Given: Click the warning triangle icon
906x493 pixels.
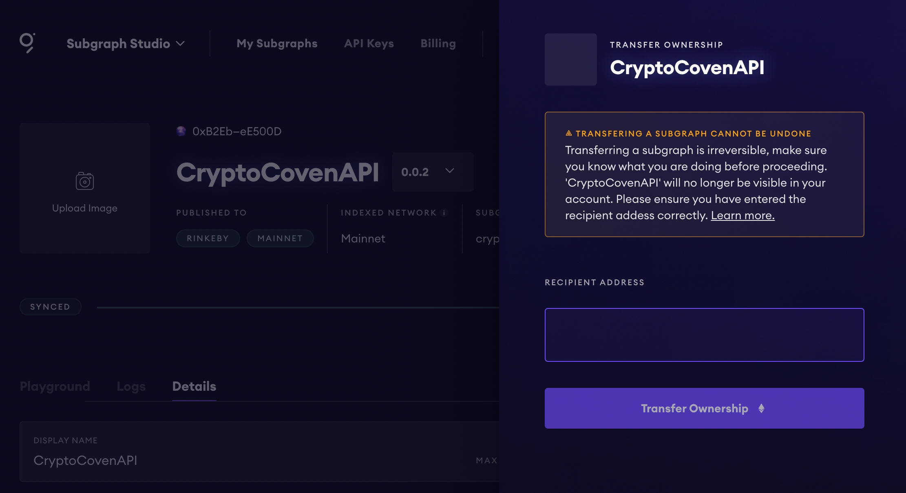Looking at the screenshot, I should point(569,133).
